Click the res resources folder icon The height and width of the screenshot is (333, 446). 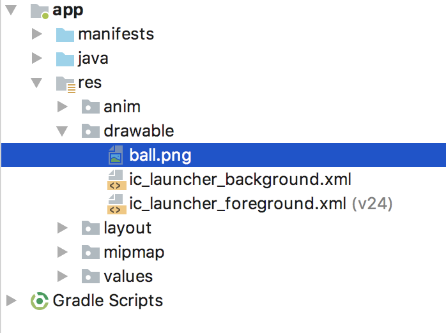[66, 85]
